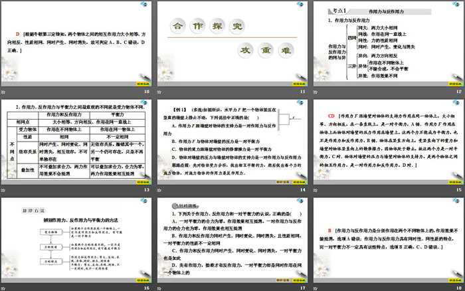The image size is (465, 291).
Task: Select slide 17 thumbnail with practice question
Action: (x=232, y=241)
